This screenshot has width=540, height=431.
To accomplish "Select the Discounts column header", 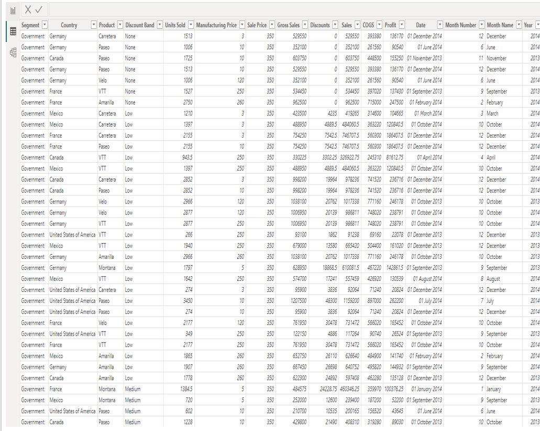I will tap(319, 25).
